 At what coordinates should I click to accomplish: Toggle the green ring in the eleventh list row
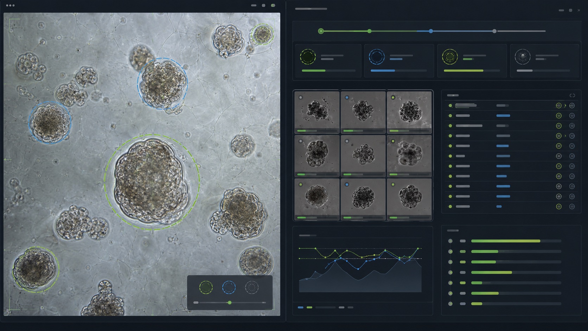tap(558, 206)
